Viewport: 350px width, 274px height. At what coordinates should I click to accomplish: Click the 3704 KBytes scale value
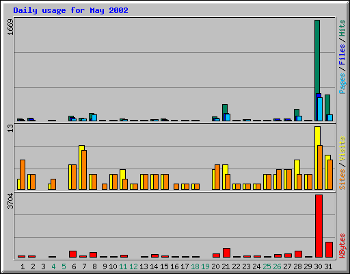(10, 201)
